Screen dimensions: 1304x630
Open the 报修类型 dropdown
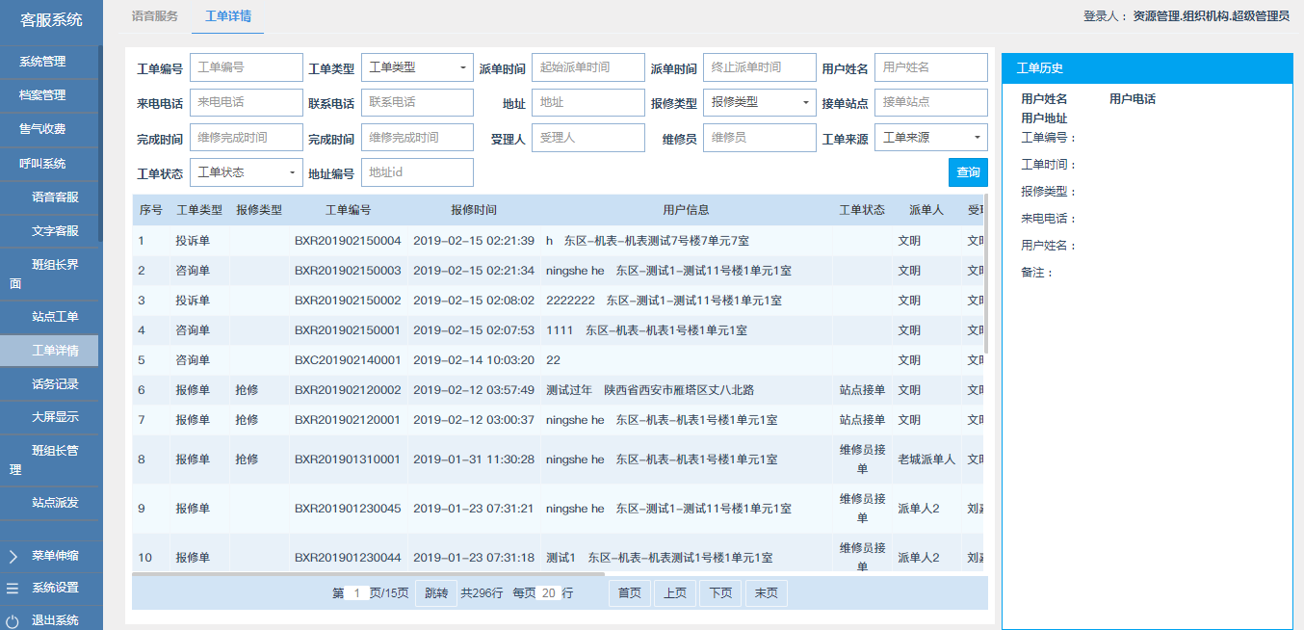pyautogui.click(x=759, y=102)
